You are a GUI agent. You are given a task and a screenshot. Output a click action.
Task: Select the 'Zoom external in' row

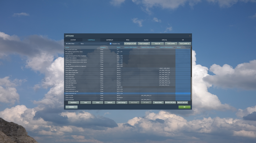coord(127,89)
